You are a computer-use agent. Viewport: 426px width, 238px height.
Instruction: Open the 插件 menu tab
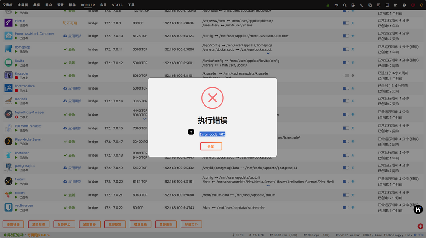(x=72, y=5)
